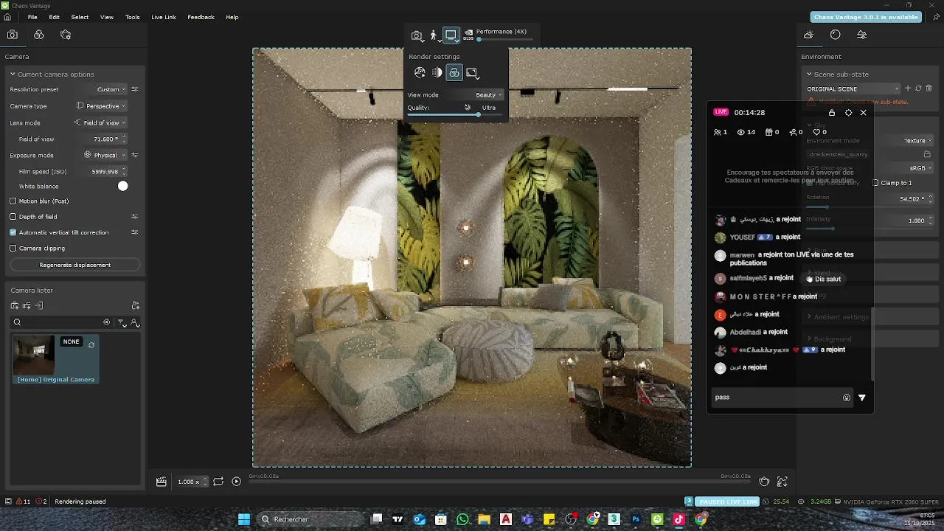Click the snapshot camera icon in top toolbar
This screenshot has height=531, width=944.
[x=417, y=35]
